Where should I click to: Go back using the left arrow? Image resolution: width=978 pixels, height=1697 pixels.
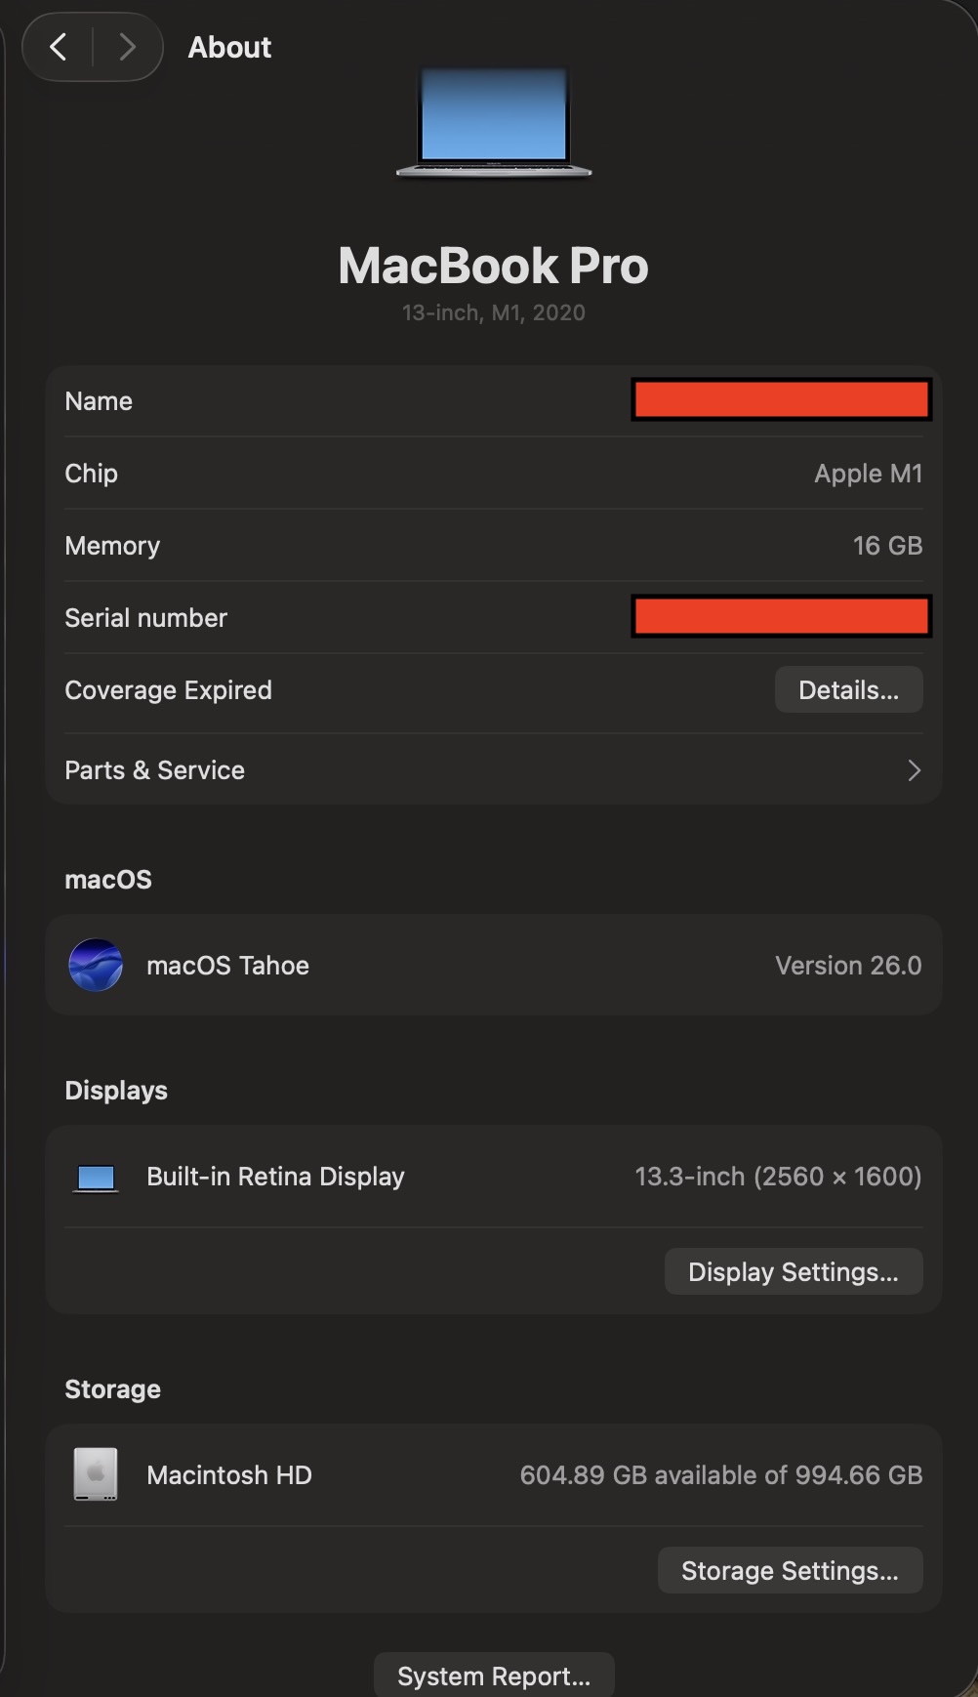click(59, 47)
